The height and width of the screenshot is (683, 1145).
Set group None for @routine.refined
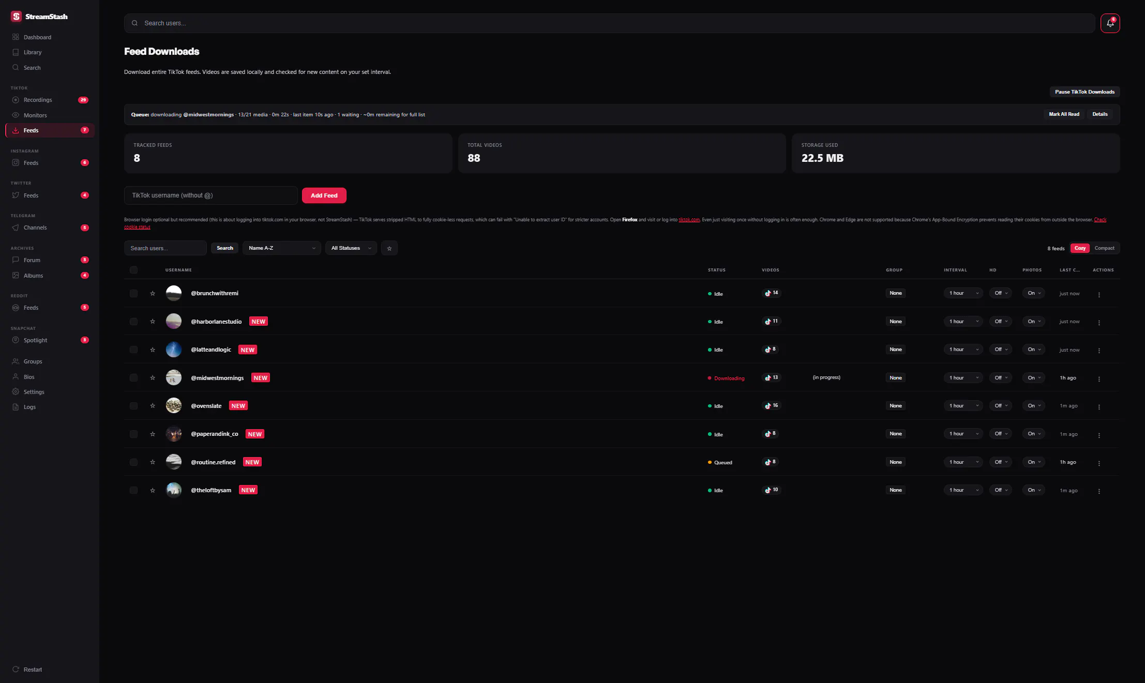tap(896, 462)
